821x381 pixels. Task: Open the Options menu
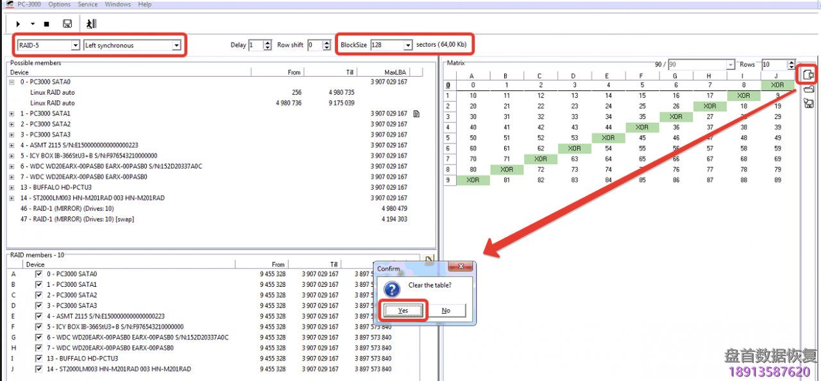coord(60,4)
